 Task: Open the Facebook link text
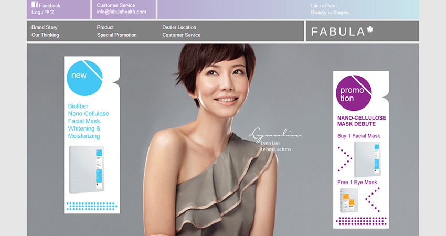(x=49, y=5)
